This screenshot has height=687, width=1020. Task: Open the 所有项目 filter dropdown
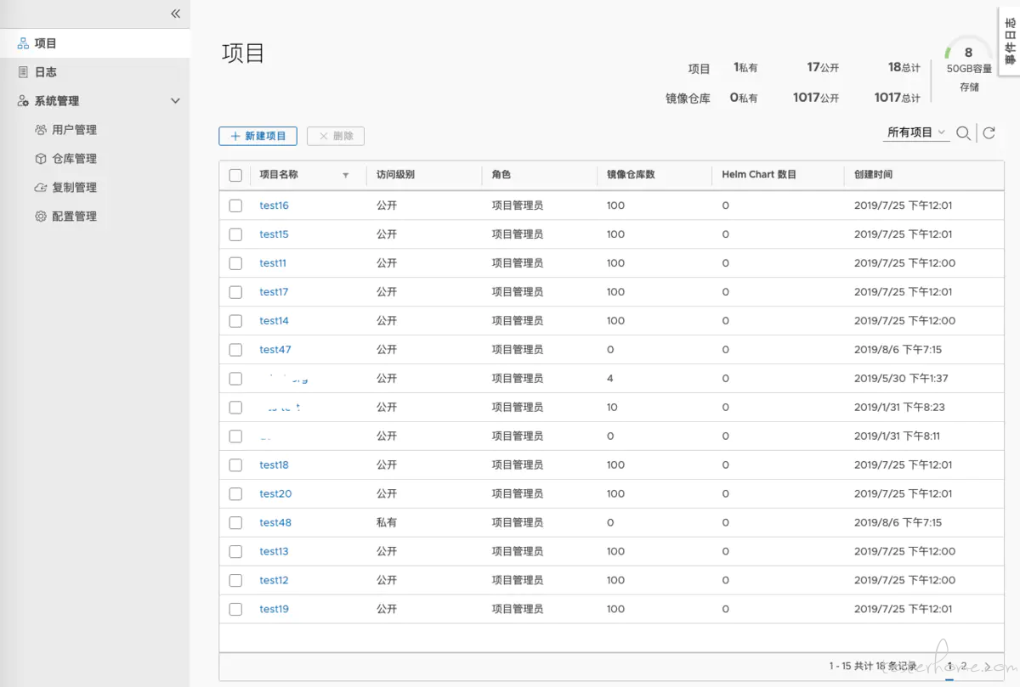tap(916, 132)
